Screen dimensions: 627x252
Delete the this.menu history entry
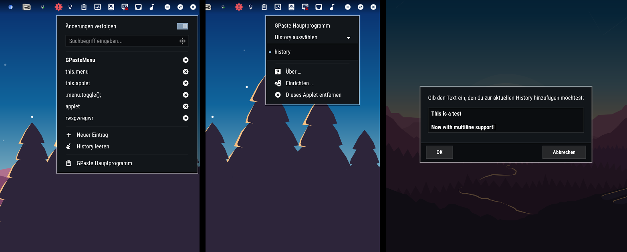click(185, 72)
